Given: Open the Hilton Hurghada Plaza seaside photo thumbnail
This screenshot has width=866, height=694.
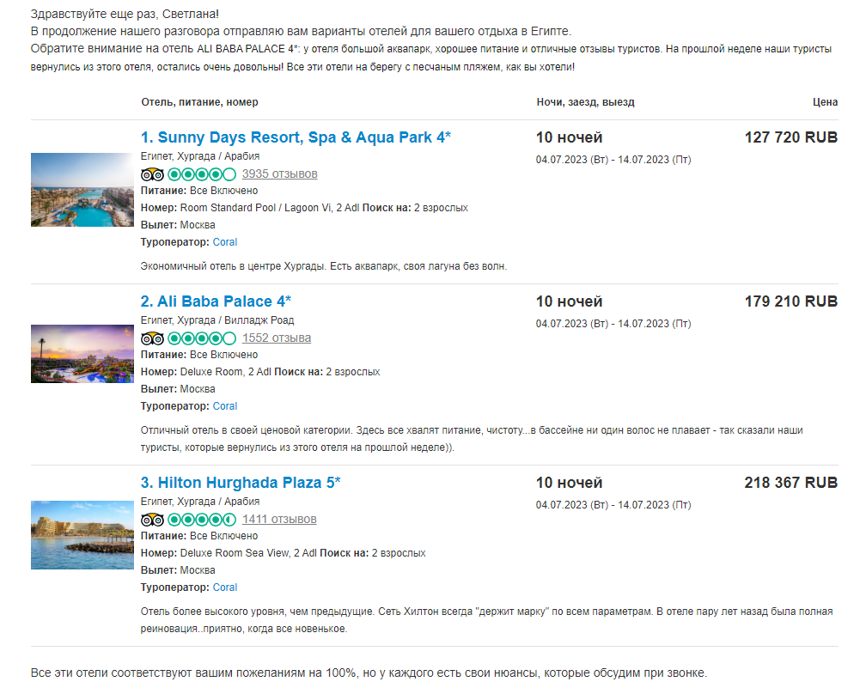Looking at the screenshot, I should 82,535.
